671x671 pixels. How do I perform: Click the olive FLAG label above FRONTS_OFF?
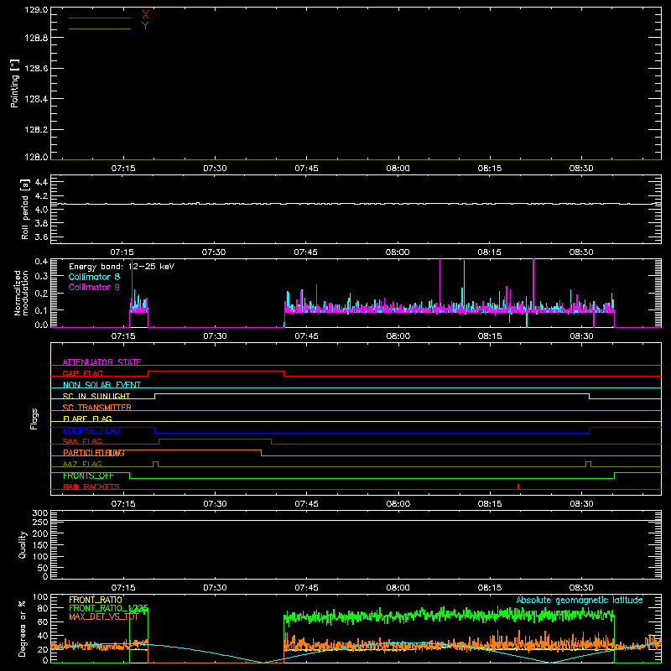82,465
